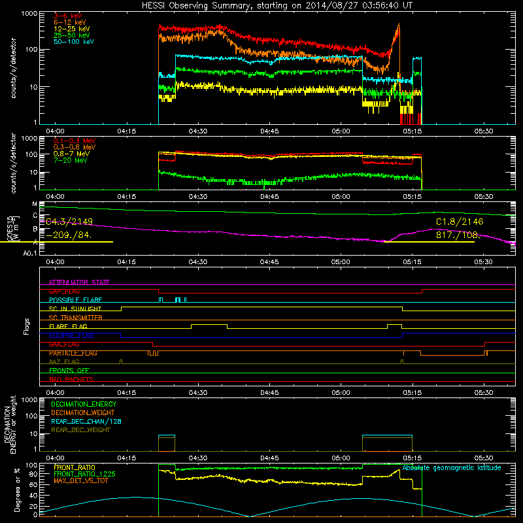Click the '-209./84.' position annotation
523x523 pixels.
(69, 235)
